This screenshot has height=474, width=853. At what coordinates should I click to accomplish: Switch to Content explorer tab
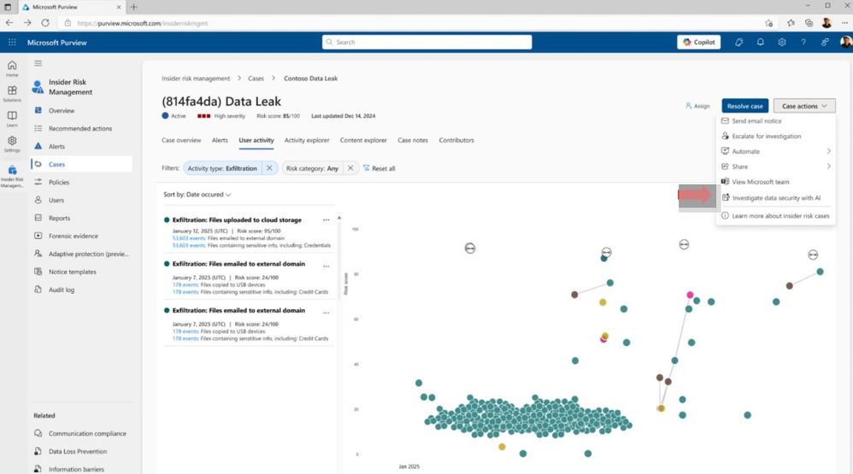tap(363, 140)
